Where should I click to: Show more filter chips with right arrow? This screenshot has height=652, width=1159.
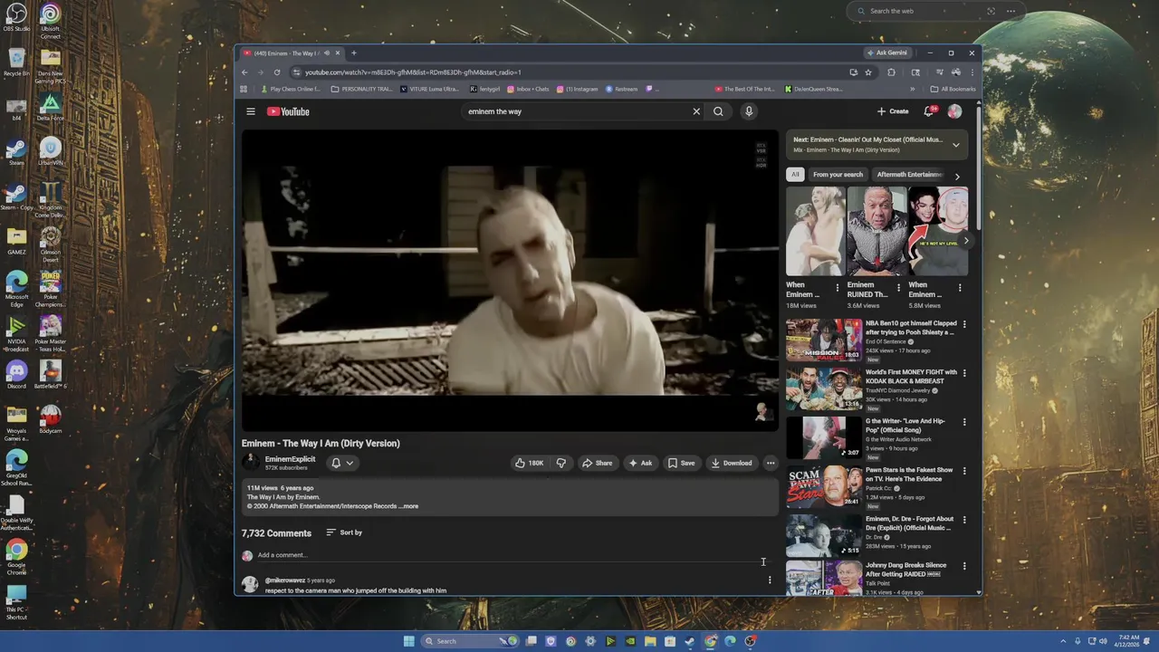[957, 176]
